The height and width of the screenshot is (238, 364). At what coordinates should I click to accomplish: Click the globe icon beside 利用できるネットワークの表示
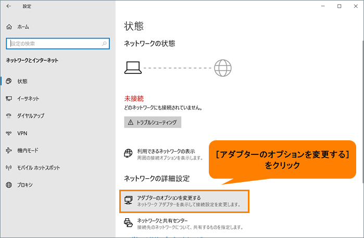point(128,153)
